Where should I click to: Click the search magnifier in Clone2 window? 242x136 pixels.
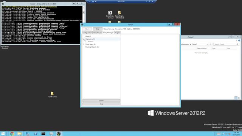click(x=237, y=44)
